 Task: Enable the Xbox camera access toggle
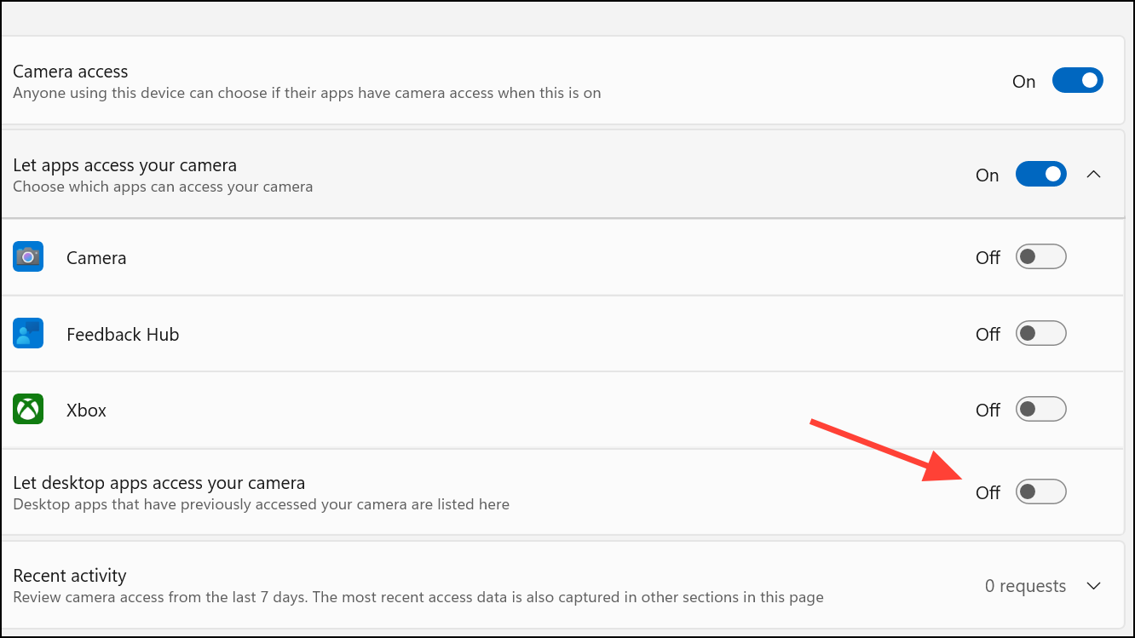point(1041,409)
